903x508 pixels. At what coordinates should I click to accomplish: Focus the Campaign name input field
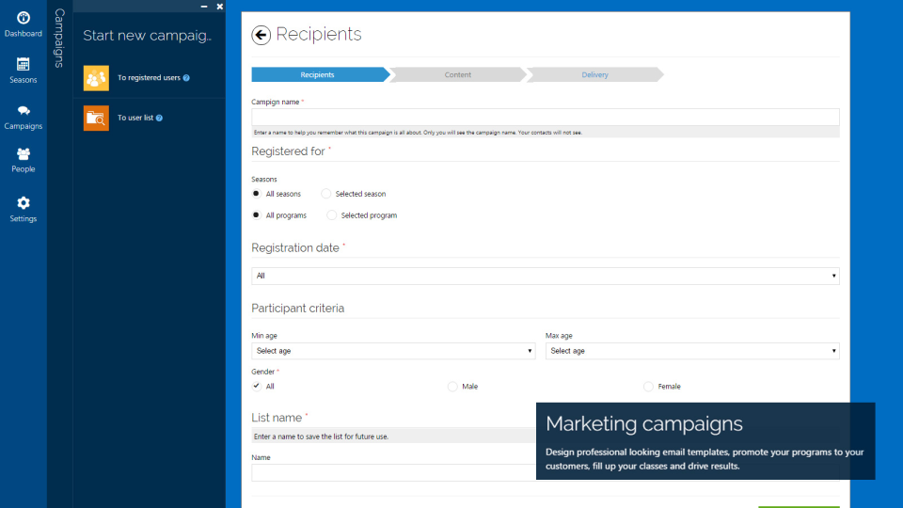click(545, 117)
